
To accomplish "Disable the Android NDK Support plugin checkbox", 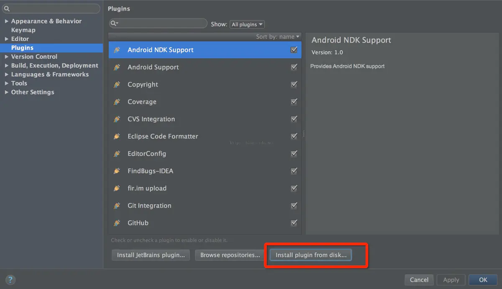I will (x=294, y=50).
